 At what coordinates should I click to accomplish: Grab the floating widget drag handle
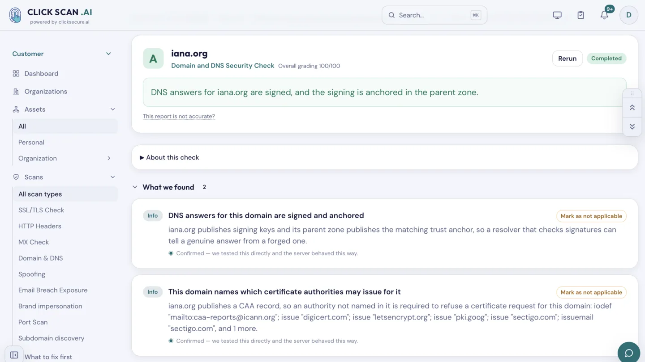click(632, 93)
